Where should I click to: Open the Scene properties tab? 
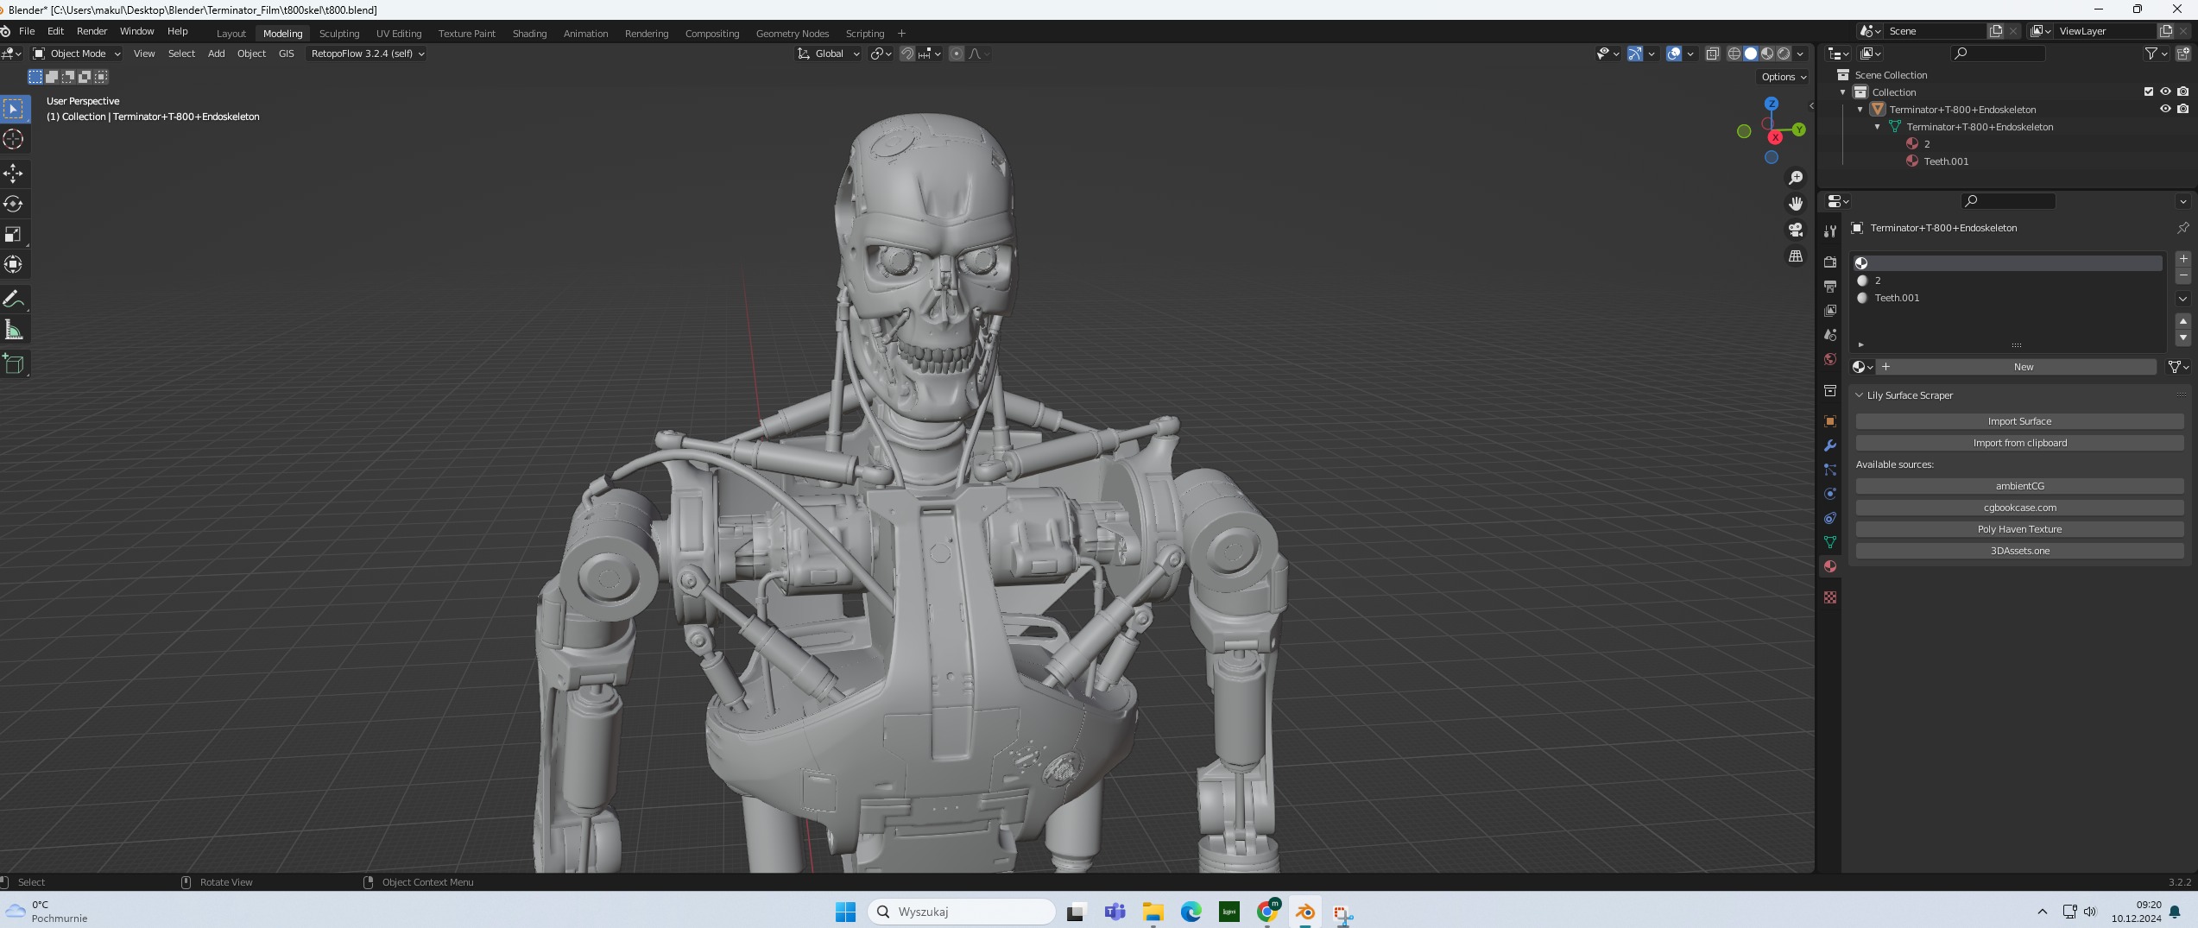click(1829, 334)
